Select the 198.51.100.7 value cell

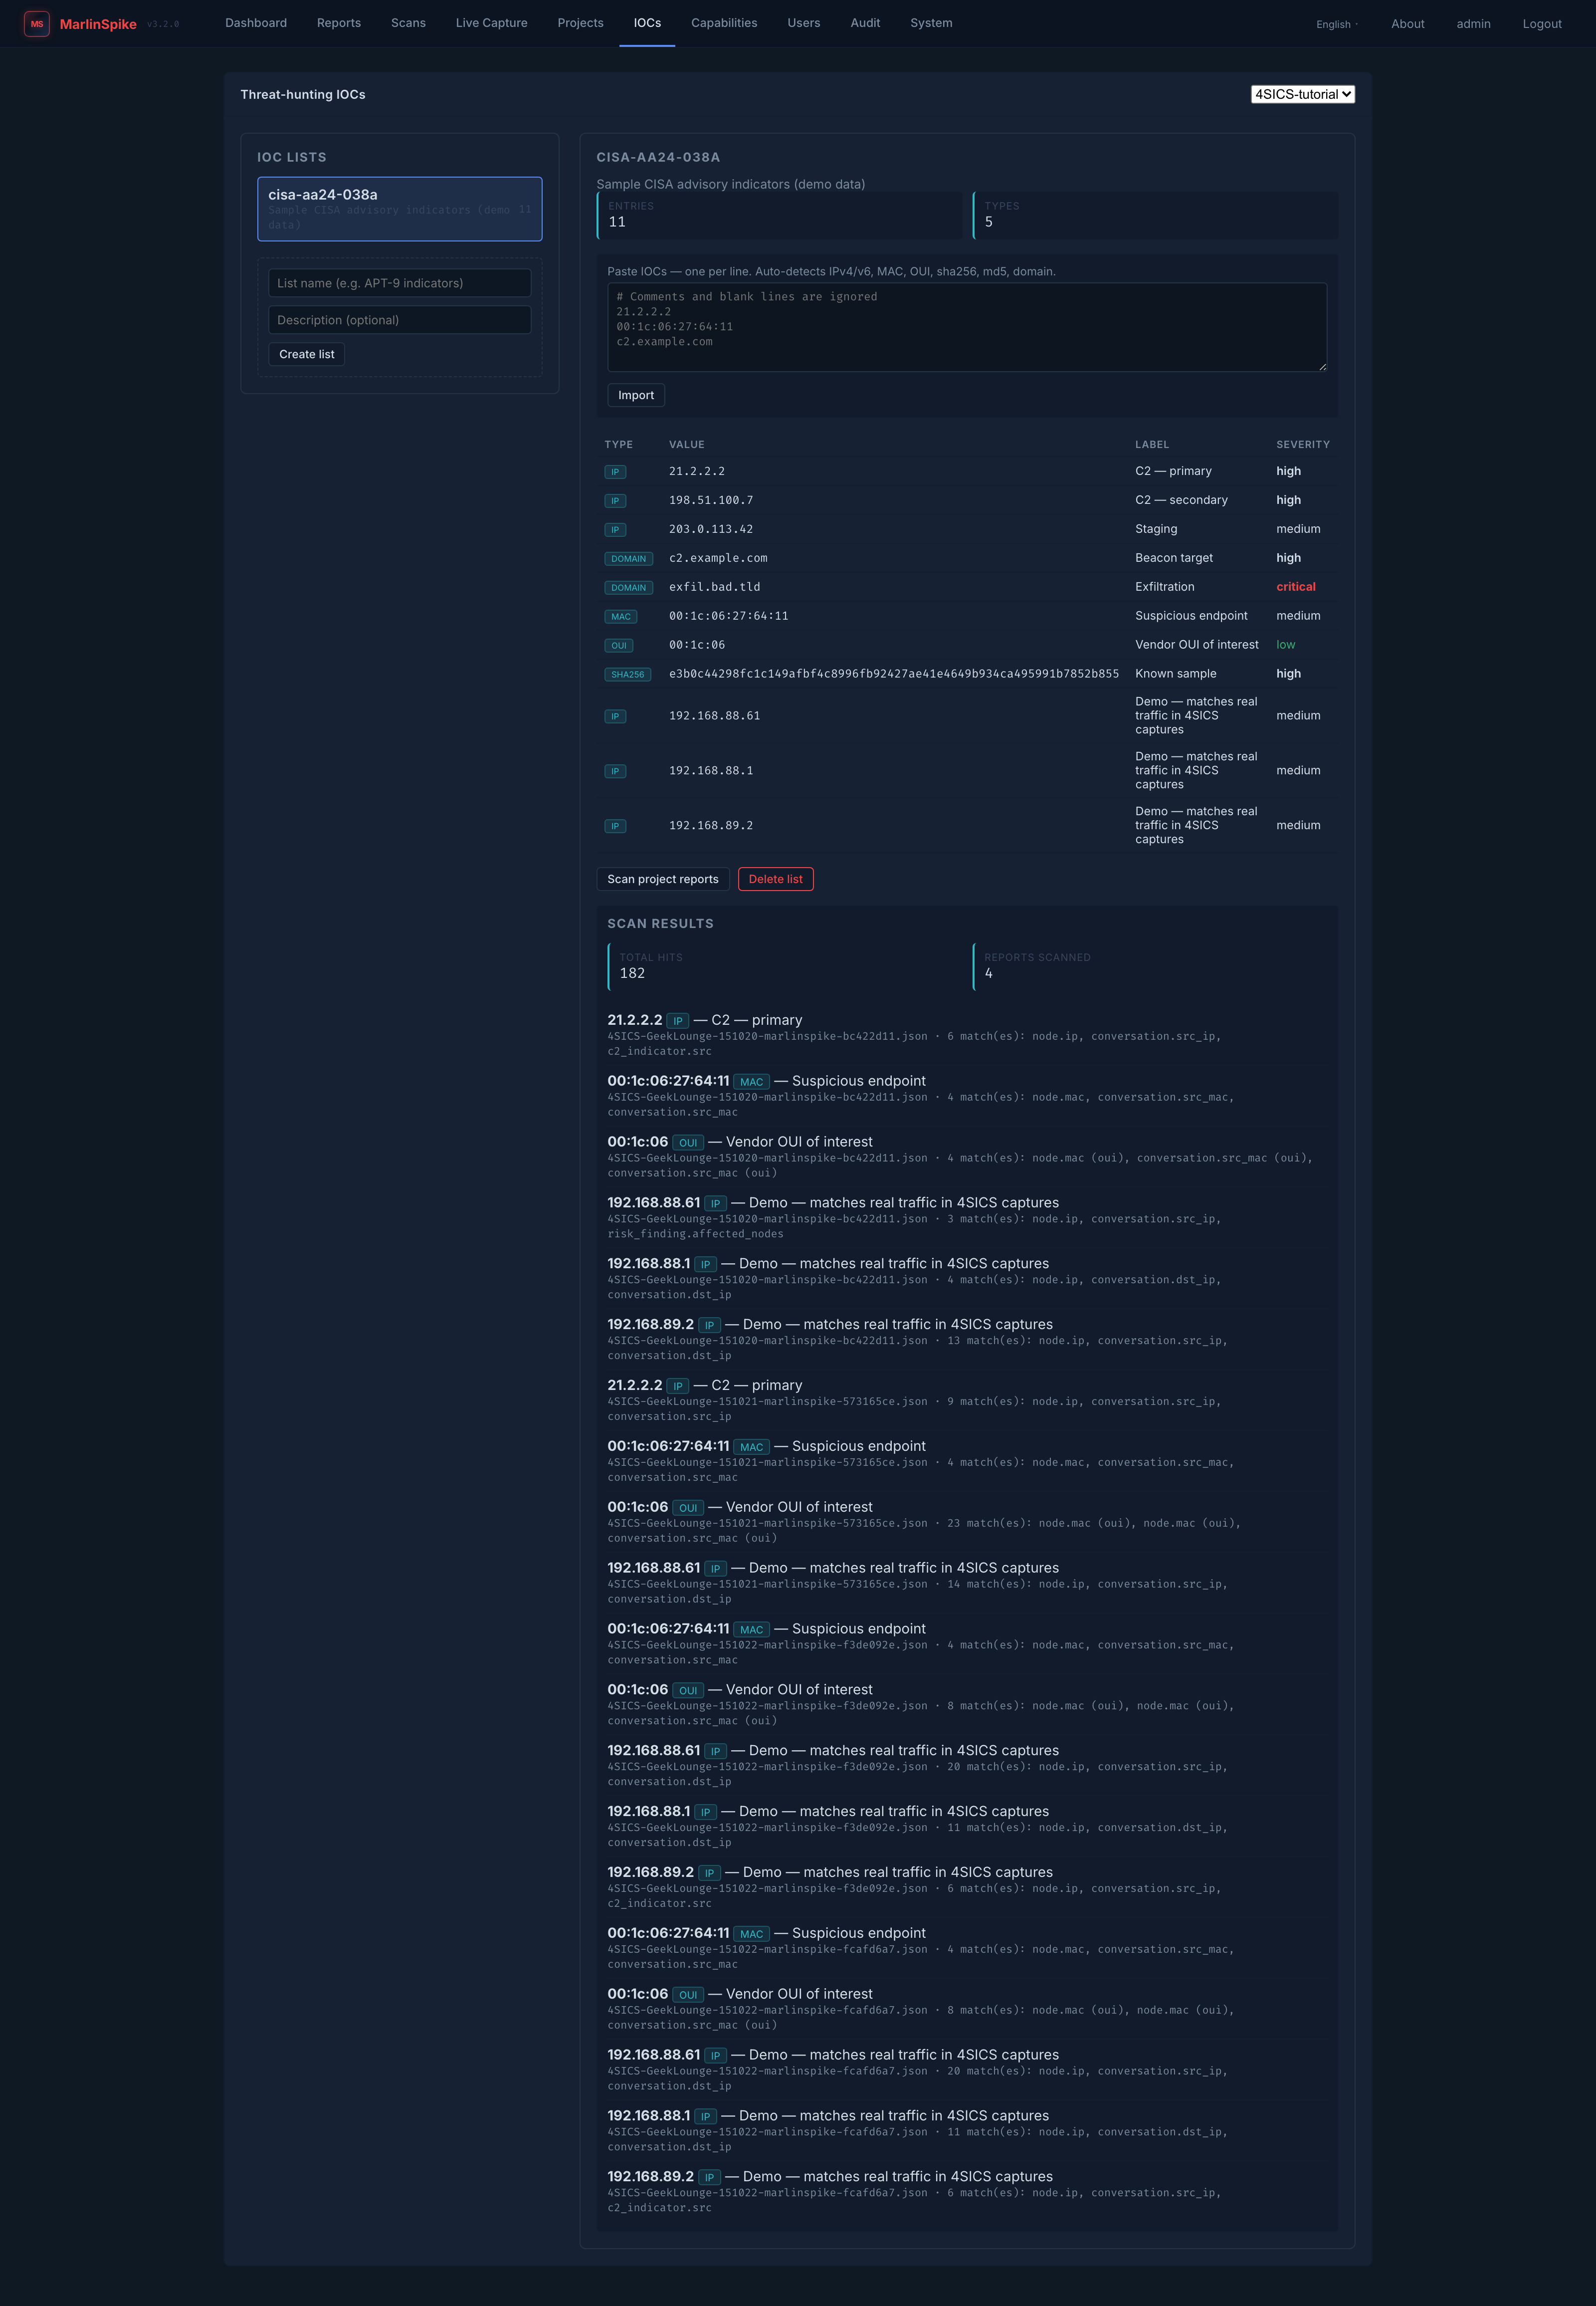click(x=711, y=500)
